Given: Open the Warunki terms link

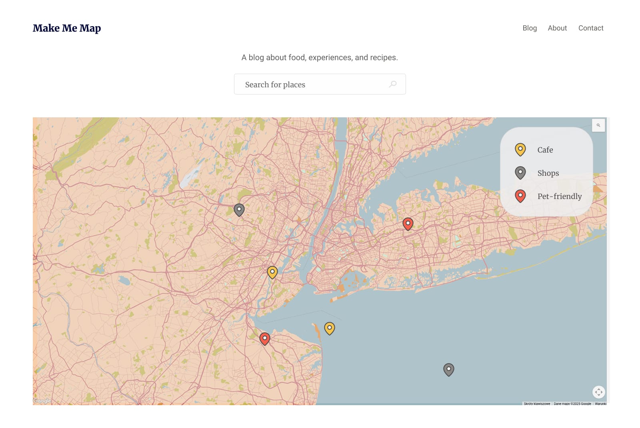Looking at the screenshot, I should pos(600,404).
